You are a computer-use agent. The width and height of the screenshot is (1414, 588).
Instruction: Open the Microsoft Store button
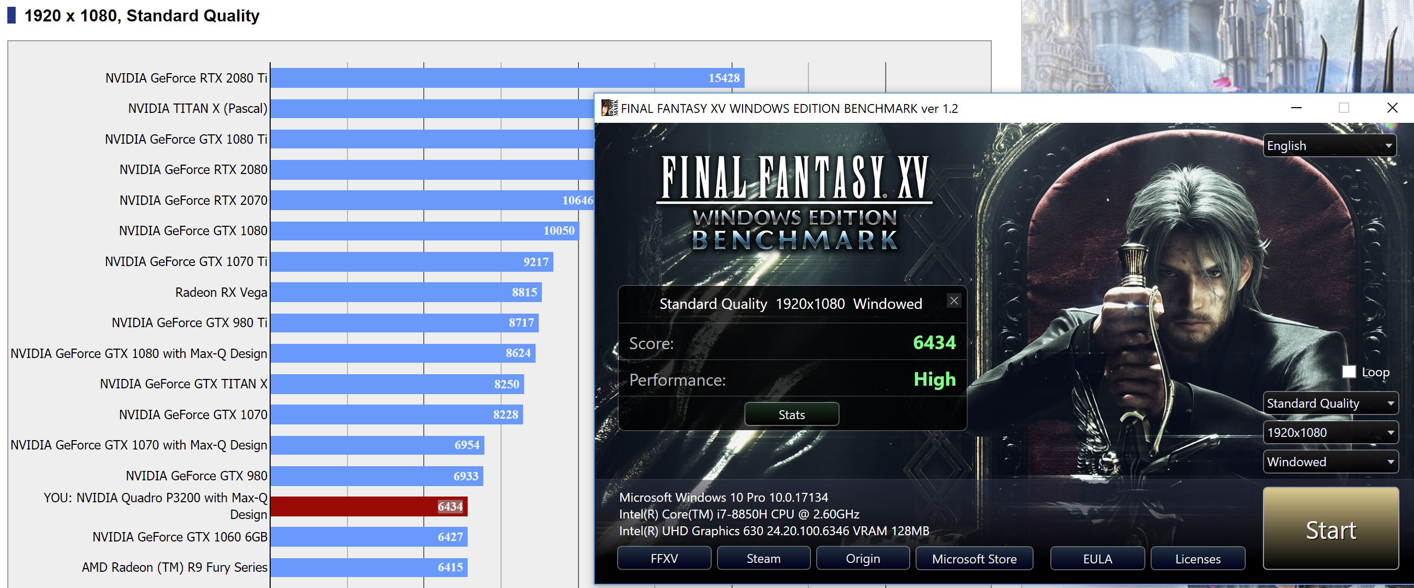coord(975,558)
